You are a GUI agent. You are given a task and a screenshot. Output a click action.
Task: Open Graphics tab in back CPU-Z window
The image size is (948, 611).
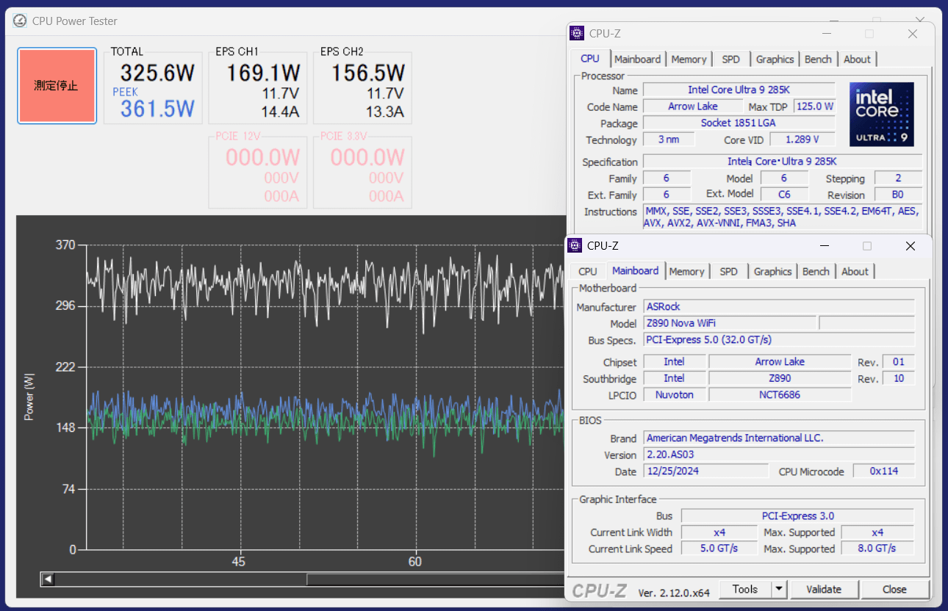pos(775,59)
